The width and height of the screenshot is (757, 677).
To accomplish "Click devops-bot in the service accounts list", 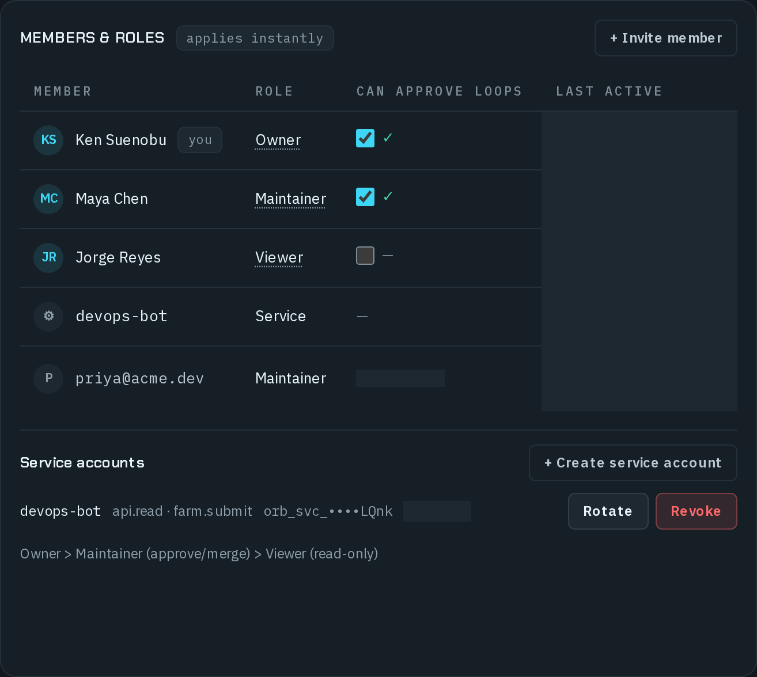I will pyautogui.click(x=60, y=511).
